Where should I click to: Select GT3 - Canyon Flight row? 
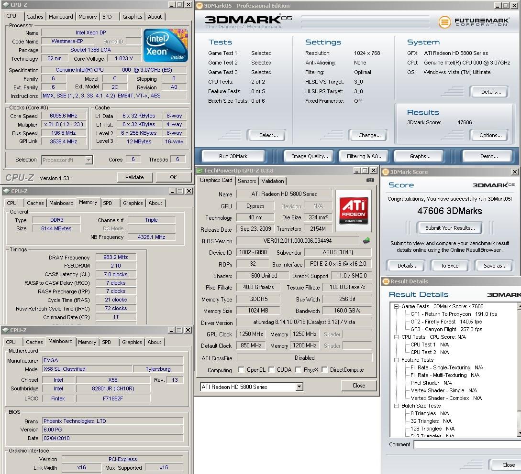[x=446, y=330]
